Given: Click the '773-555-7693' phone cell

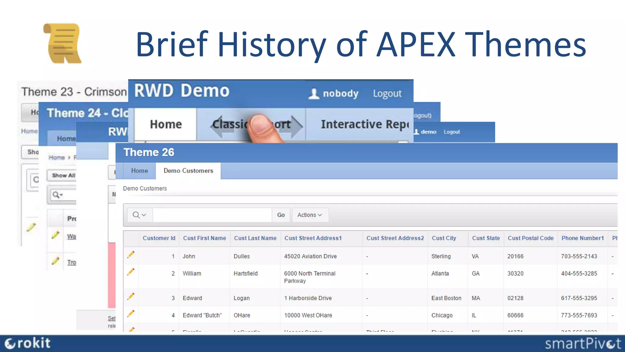Looking at the screenshot, I should [x=579, y=315].
